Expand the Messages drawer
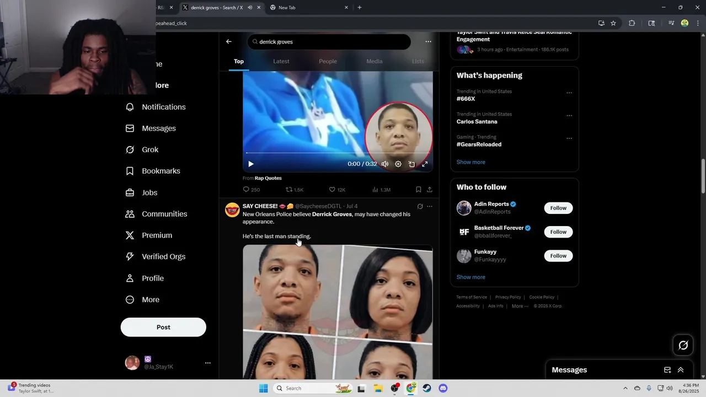Screen dimensions: 706x397 coord(681,370)
